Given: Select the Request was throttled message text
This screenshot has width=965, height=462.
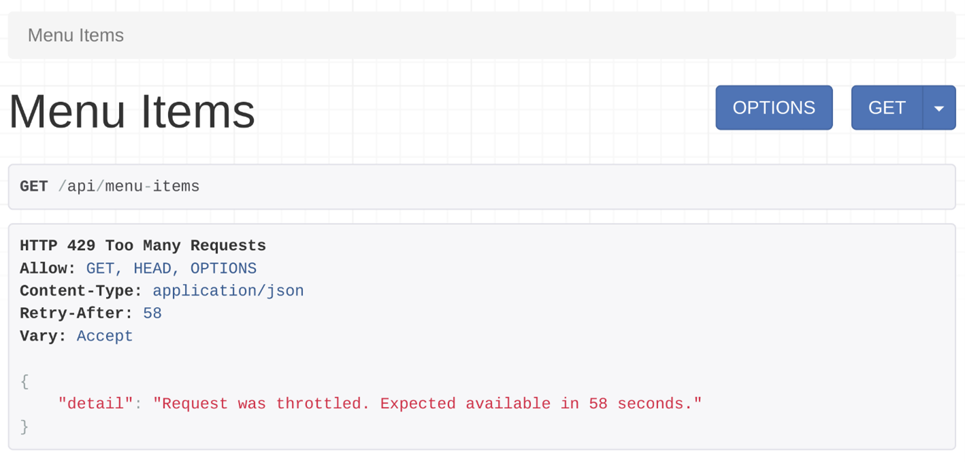Looking at the screenshot, I should click(x=427, y=404).
